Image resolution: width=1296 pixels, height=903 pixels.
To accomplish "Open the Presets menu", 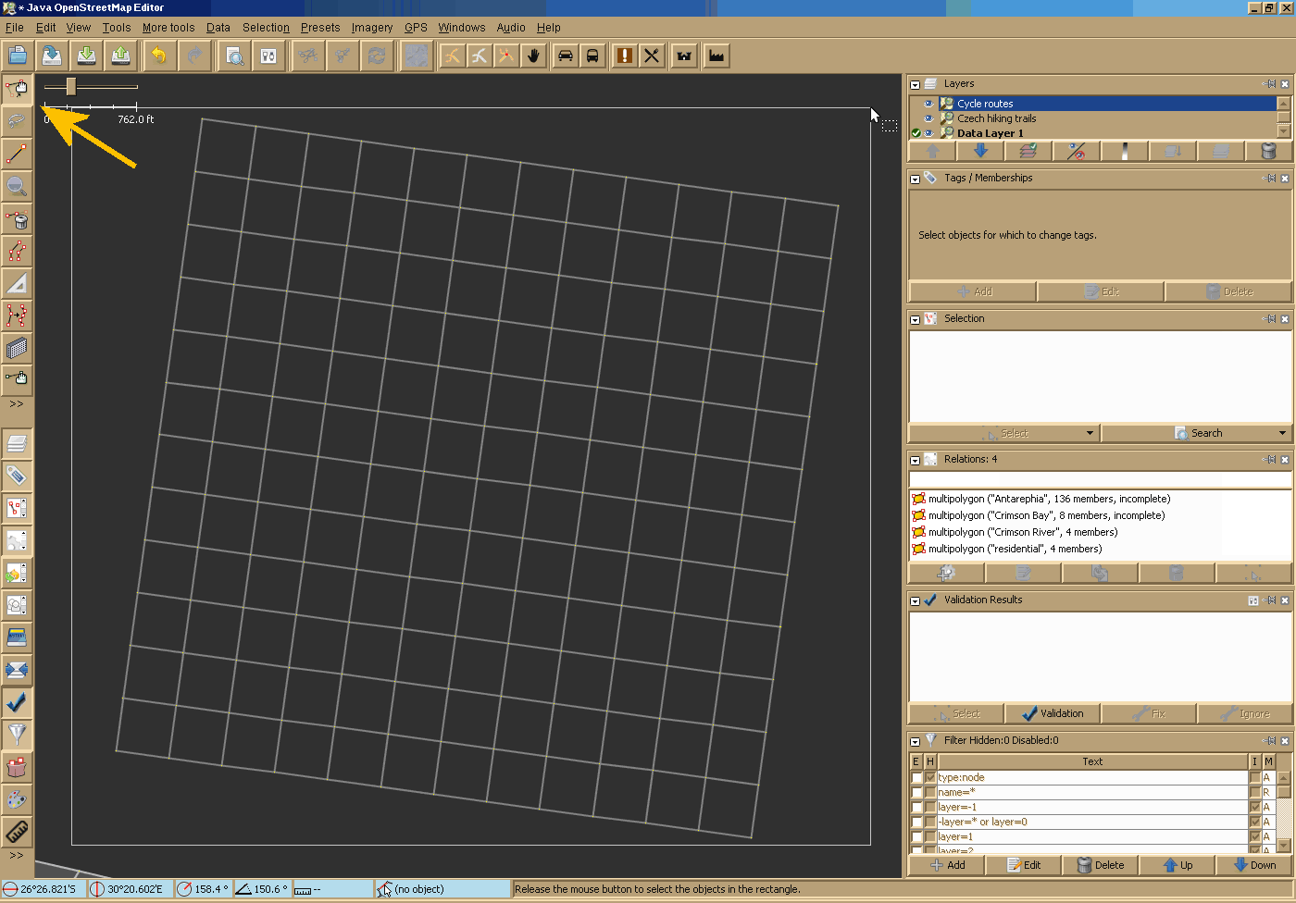I will [320, 28].
